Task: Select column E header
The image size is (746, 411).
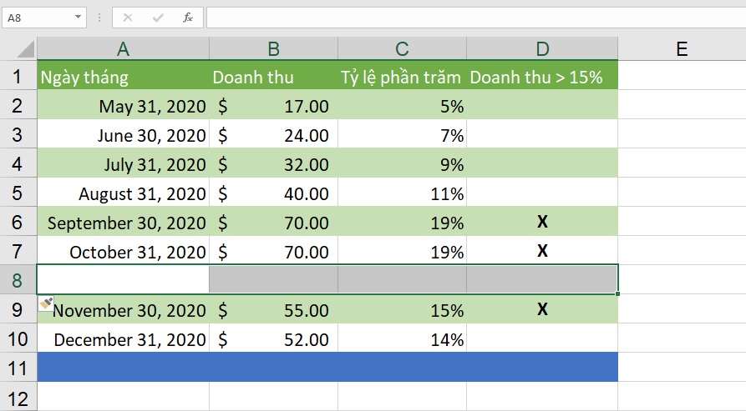Action: (x=682, y=49)
